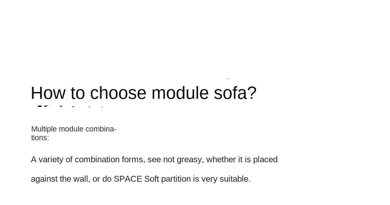Click the word "module" in the title

coord(180,93)
